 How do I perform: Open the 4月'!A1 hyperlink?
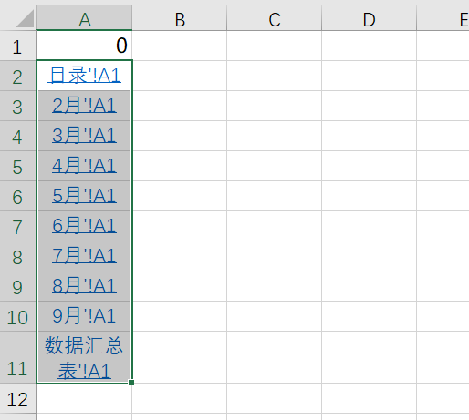click(x=84, y=166)
